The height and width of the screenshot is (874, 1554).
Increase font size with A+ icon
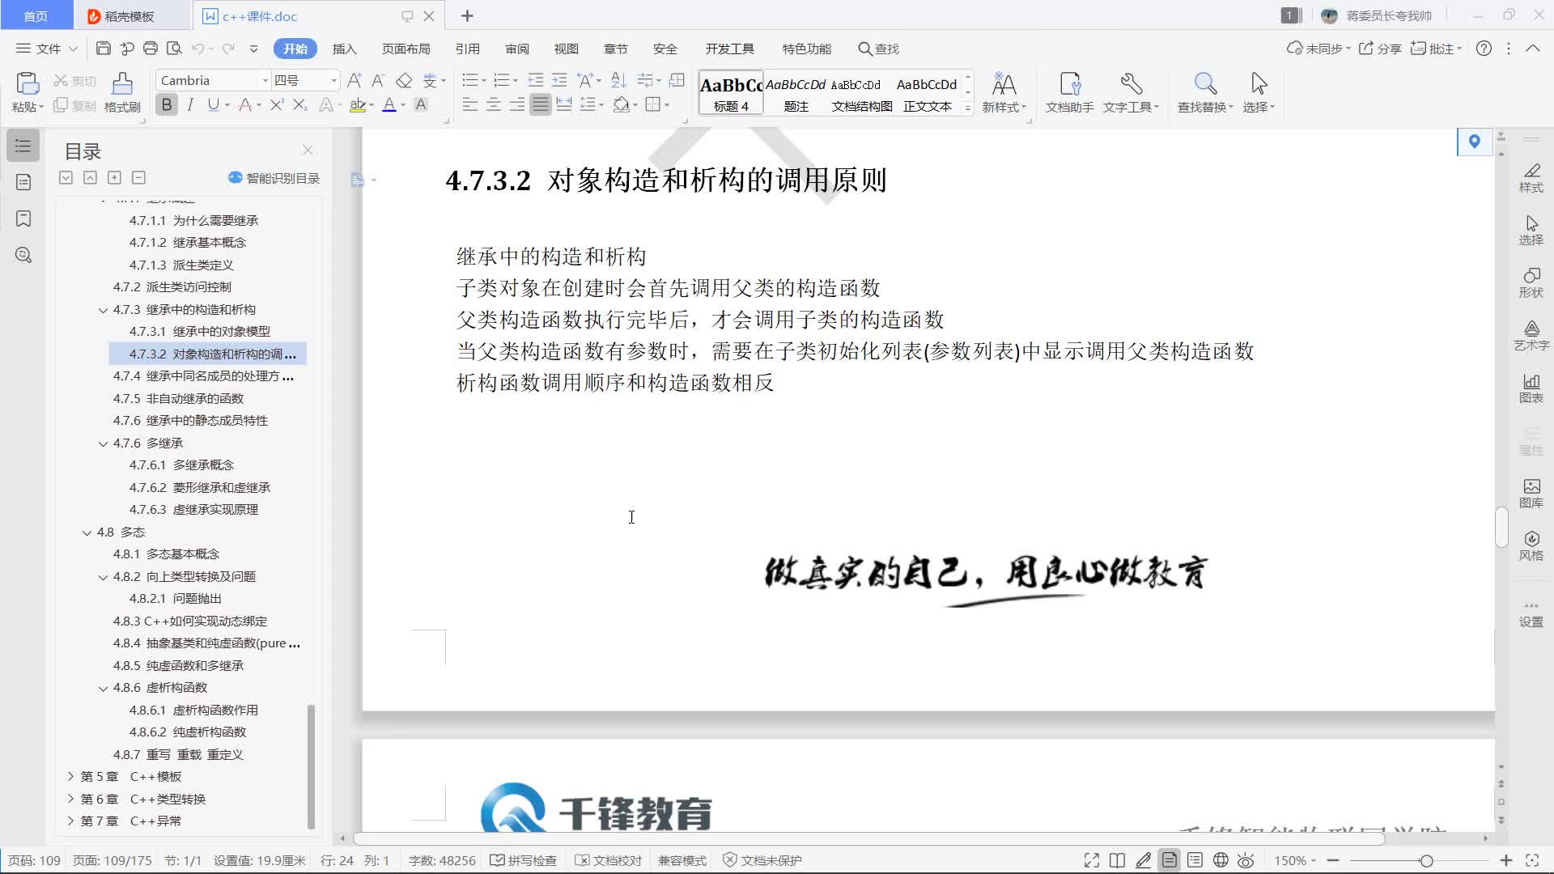[354, 80]
